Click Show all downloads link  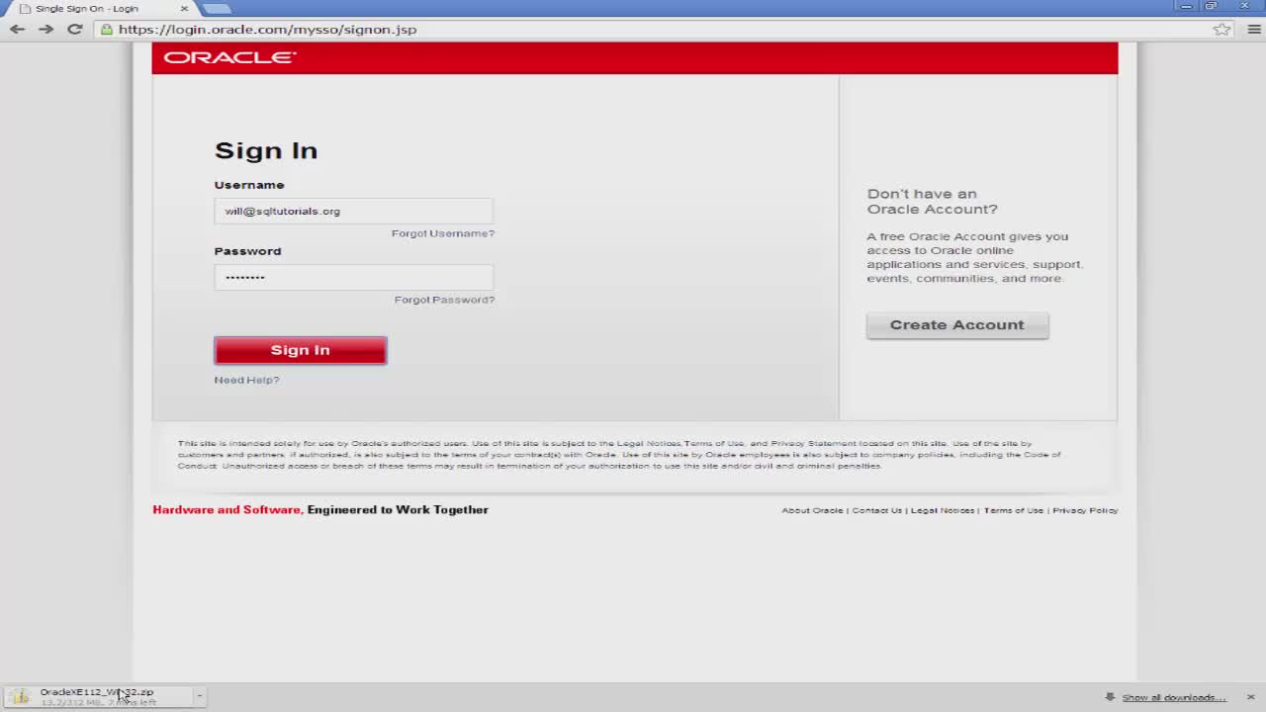click(x=1174, y=697)
